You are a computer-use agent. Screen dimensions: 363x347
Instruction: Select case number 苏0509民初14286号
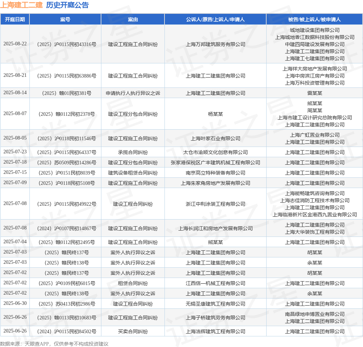[67, 163]
